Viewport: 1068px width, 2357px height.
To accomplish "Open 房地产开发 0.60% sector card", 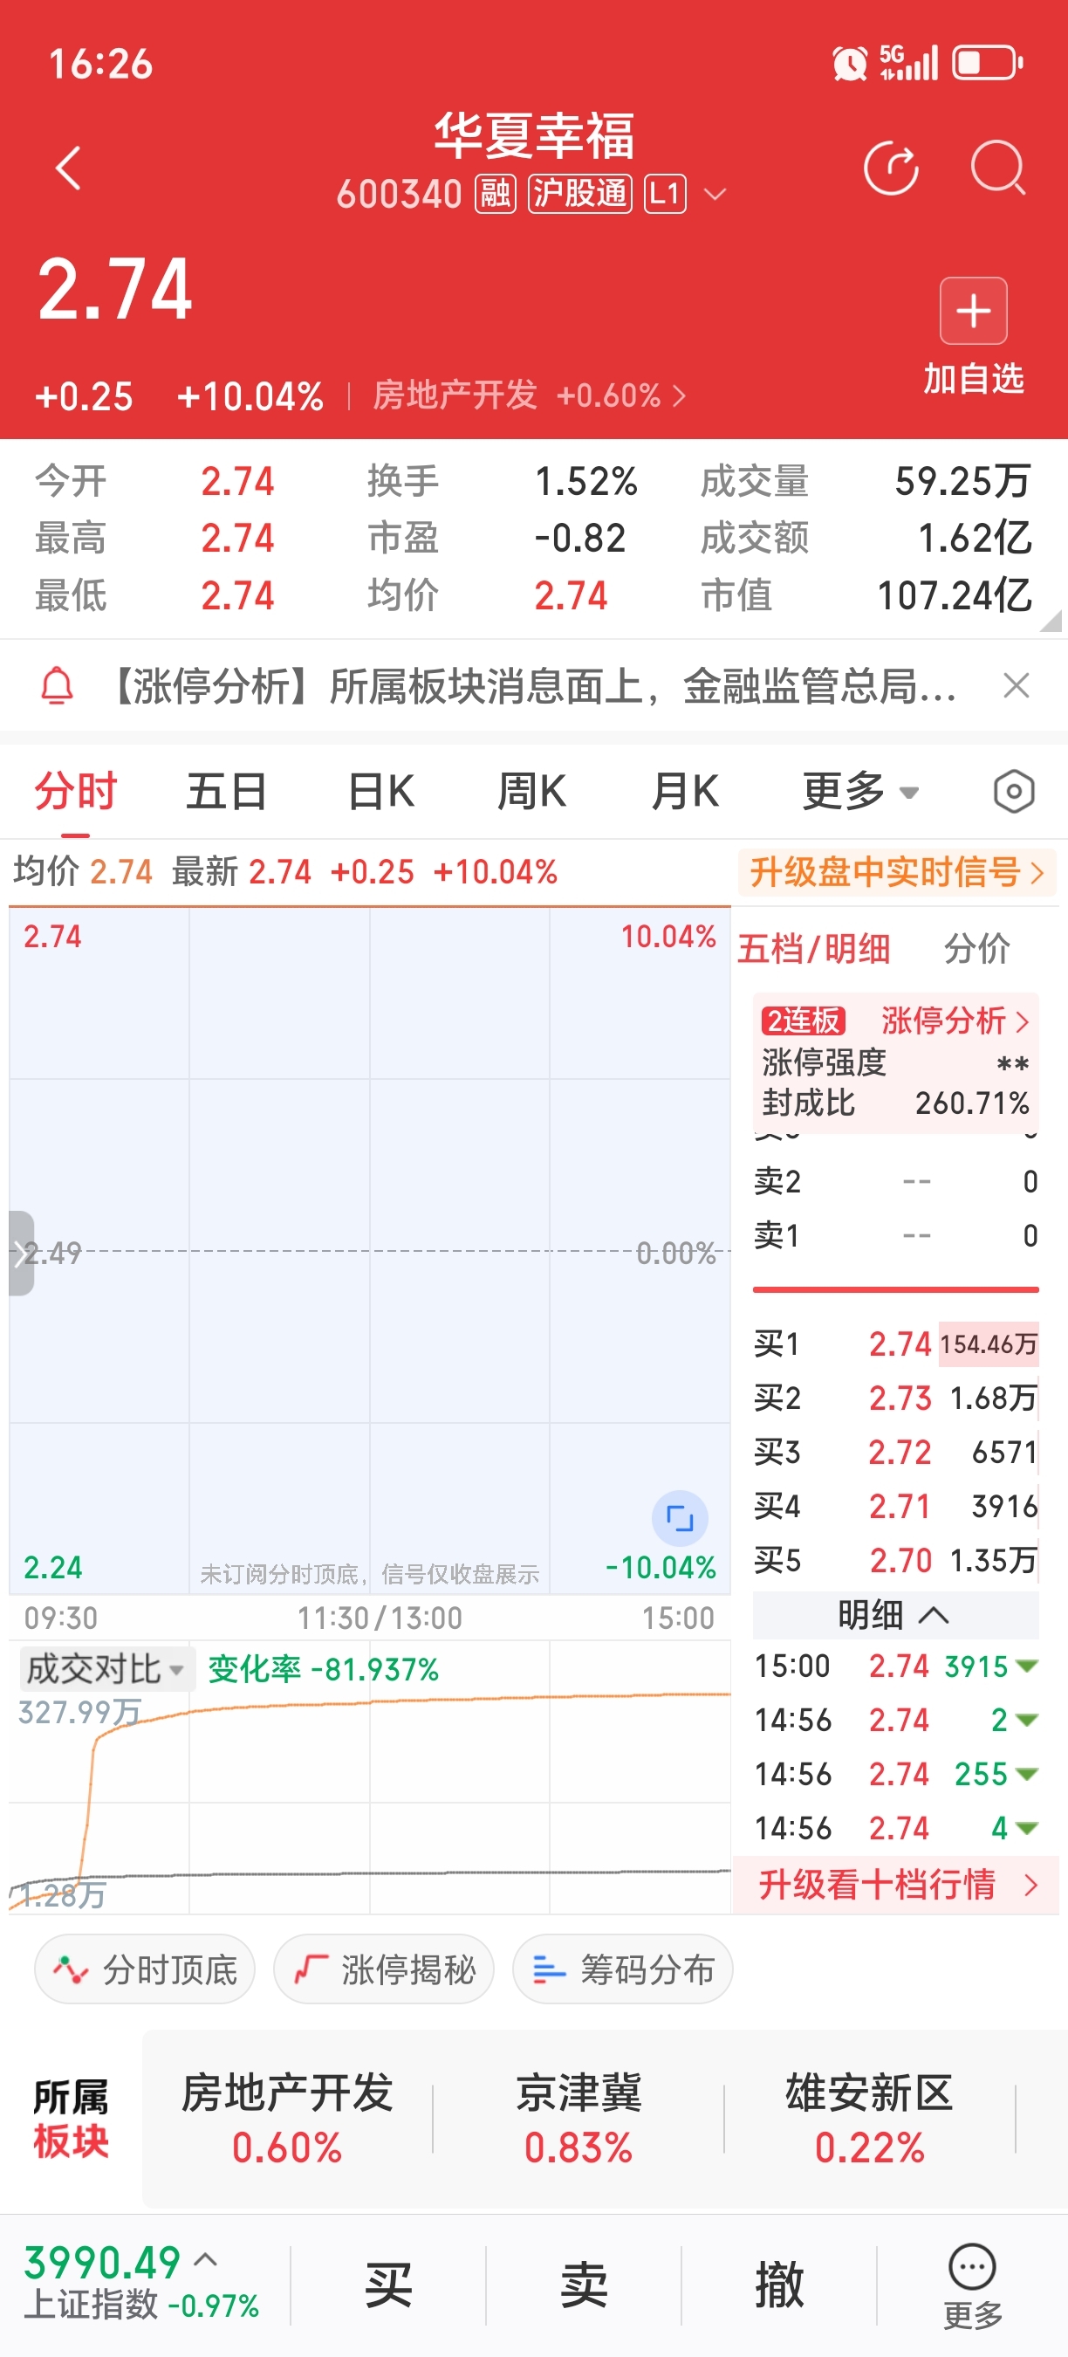I will point(287,2119).
